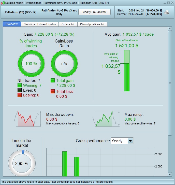This screenshot has height=185, width=175.
Task: Click the candlestick app icon in title bar
Action: pyautogui.click(x=3, y=3)
